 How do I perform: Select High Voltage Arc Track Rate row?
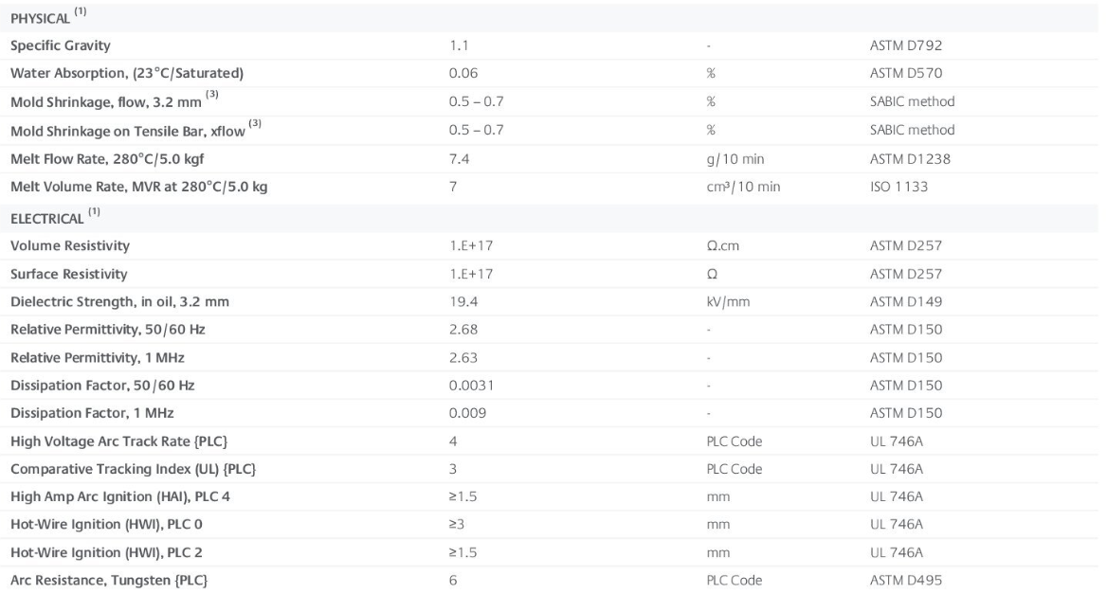tap(119, 441)
